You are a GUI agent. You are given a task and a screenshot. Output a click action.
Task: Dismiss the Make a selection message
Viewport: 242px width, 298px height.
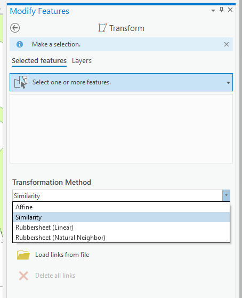click(x=226, y=44)
